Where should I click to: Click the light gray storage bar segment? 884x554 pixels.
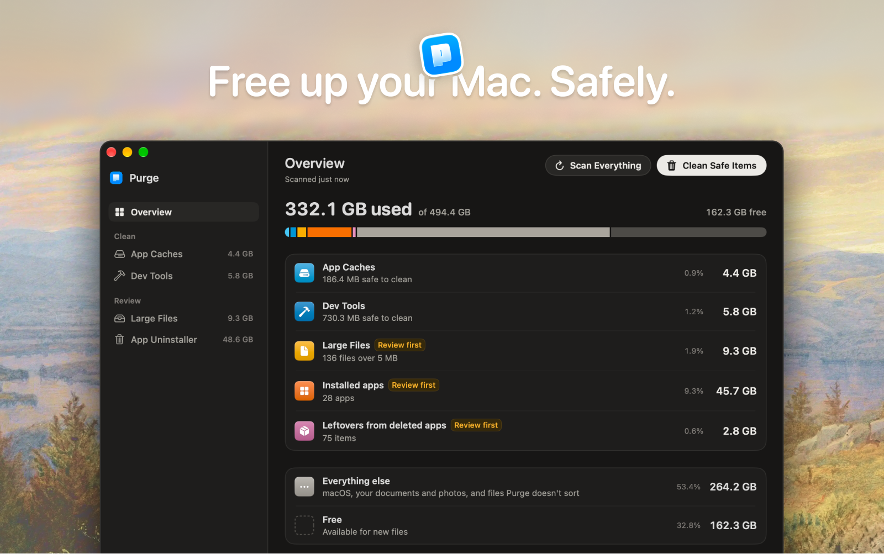(x=483, y=232)
